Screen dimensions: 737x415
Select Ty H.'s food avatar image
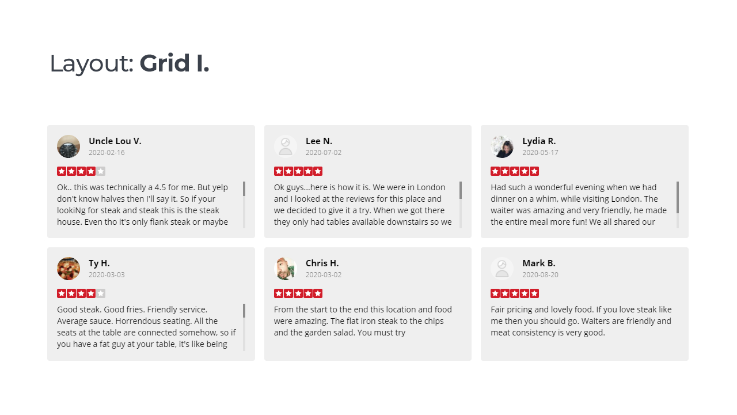tap(69, 269)
